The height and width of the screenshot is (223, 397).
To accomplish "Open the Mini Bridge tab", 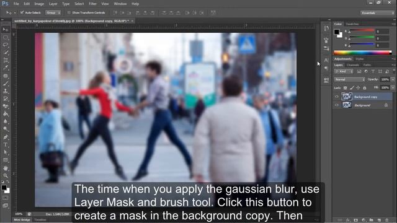I will coord(22,220).
